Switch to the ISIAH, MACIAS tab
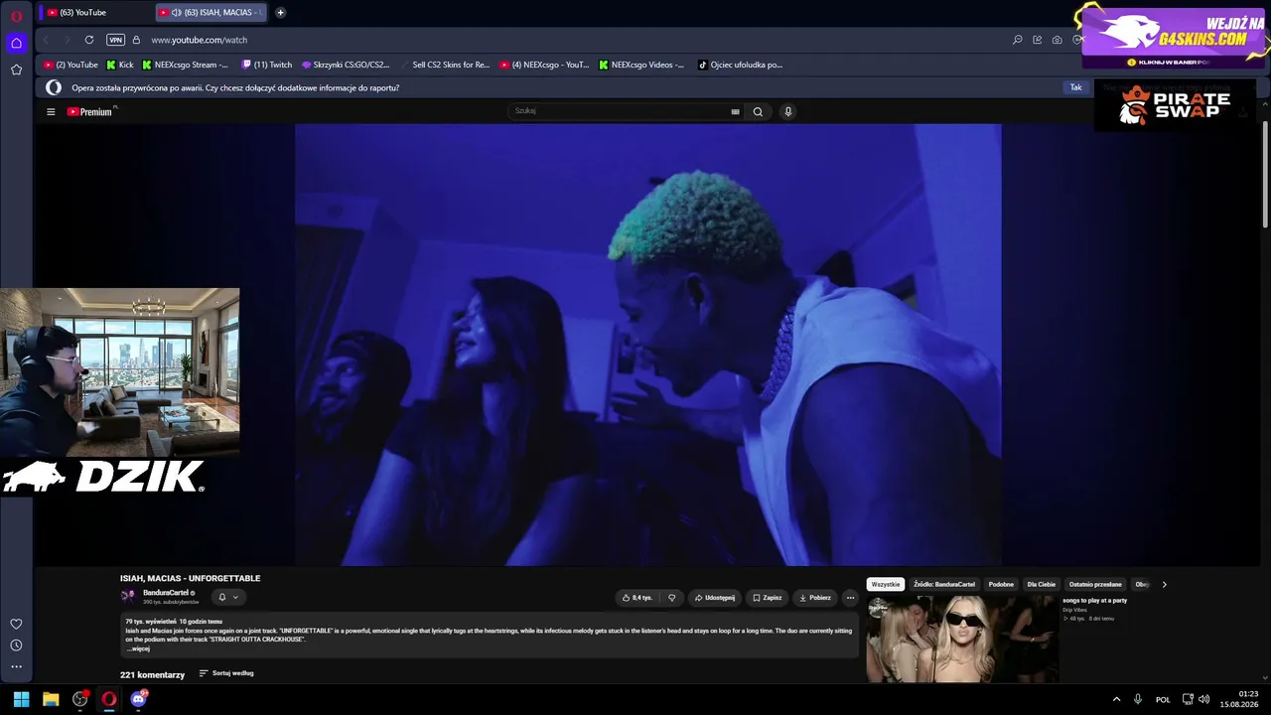Viewport: 1271px width, 715px height. pyautogui.click(x=212, y=12)
